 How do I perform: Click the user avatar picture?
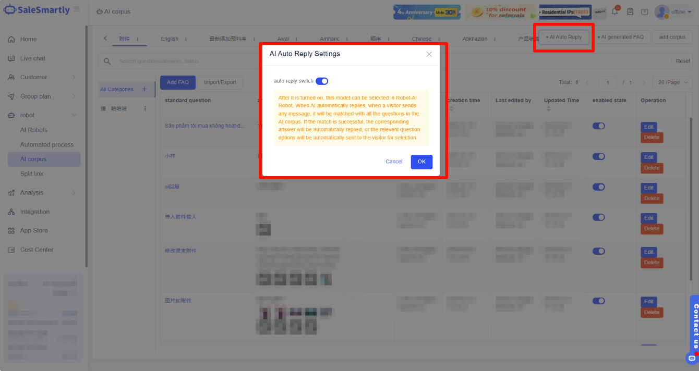(662, 11)
